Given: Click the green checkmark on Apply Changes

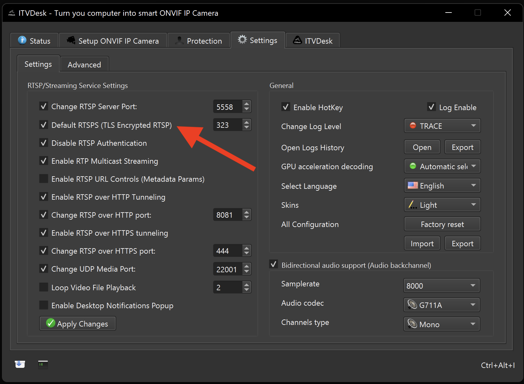Looking at the screenshot, I should [50, 323].
